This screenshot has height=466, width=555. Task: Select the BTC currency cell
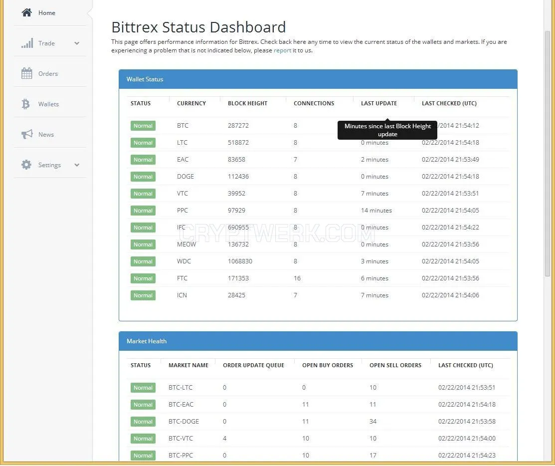[x=183, y=126]
